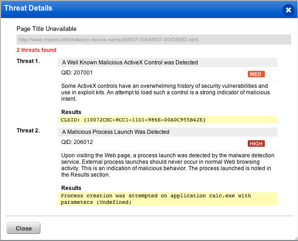Select the Malicious ActiveX Control title
This screenshot has height=241, width=298.
[130, 63]
